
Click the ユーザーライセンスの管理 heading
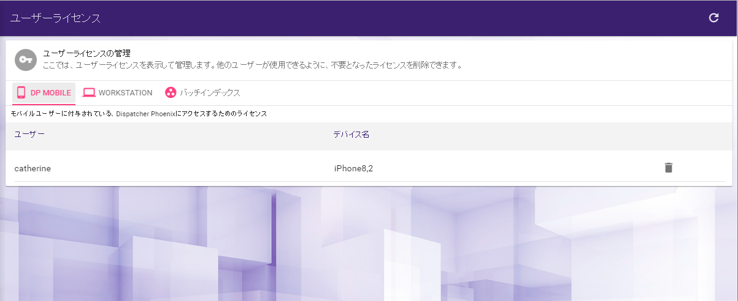tap(87, 54)
